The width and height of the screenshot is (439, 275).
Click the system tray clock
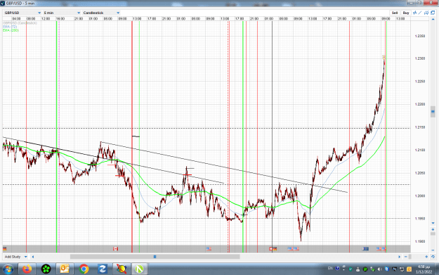[424, 269]
